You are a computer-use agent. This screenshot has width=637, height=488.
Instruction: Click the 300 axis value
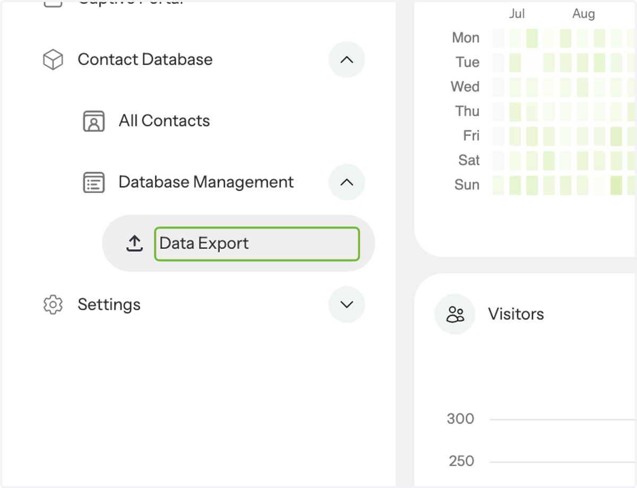click(x=460, y=419)
